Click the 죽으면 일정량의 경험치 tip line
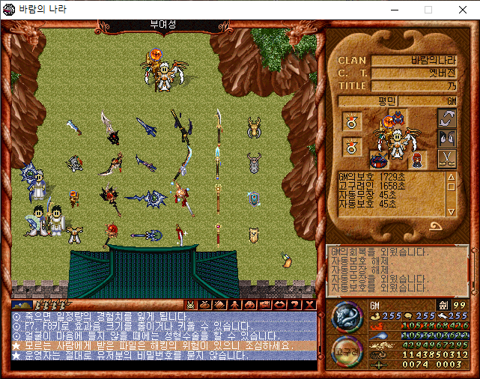This screenshot has height=379, width=480. (x=164, y=316)
